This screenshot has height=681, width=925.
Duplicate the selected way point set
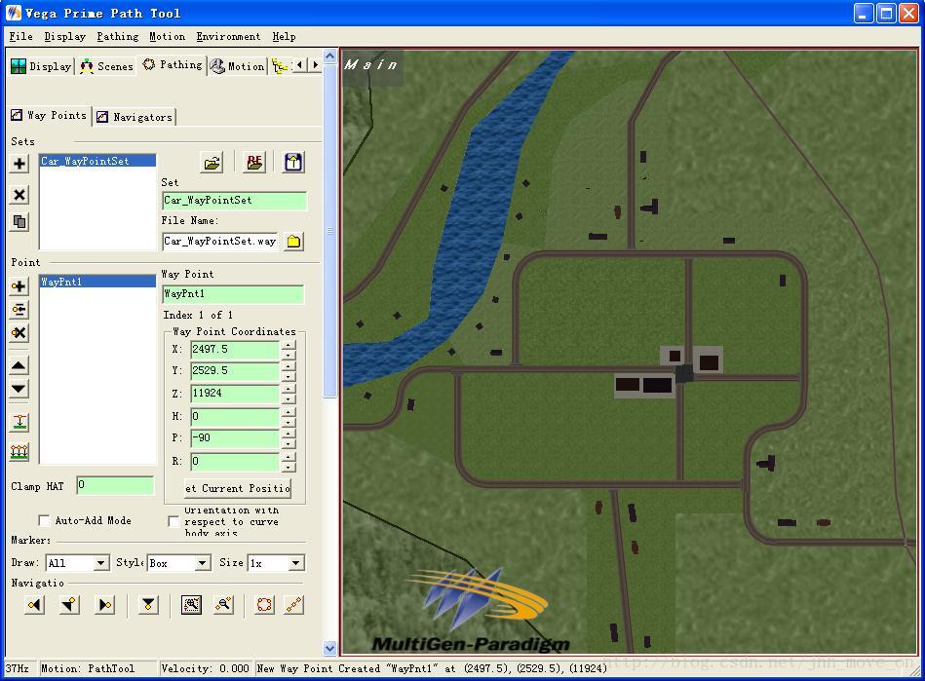[19, 222]
